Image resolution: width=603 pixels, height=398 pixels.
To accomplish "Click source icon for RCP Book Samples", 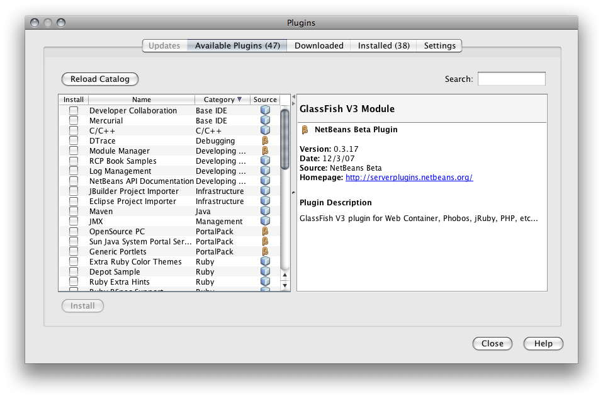I will coord(265,161).
